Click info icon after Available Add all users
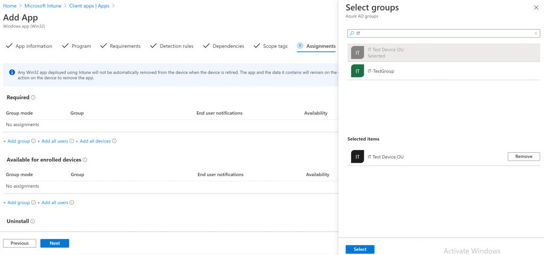The width and height of the screenshot is (544, 255). point(72,203)
